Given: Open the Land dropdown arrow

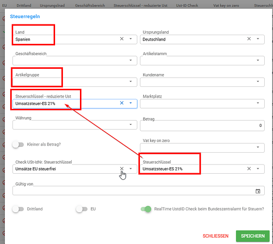Looking at the screenshot, I should [x=131, y=39].
